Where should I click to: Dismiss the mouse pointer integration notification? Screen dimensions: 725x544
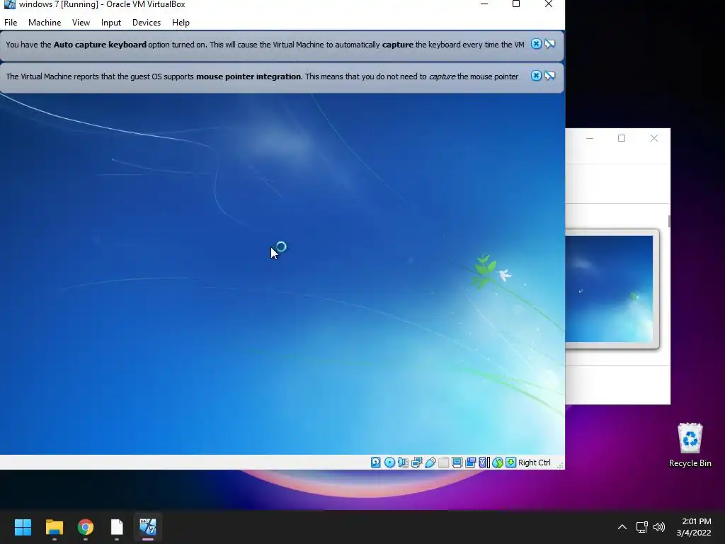click(x=536, y=76)
